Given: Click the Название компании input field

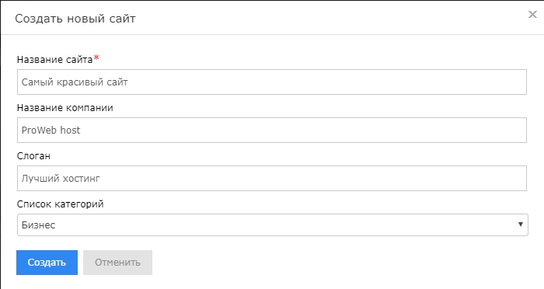Looking at the screenshot, I should point(272,130).
